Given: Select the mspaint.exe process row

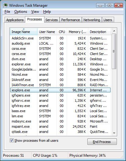Looking at the screenshot, I should coord(60,126).
